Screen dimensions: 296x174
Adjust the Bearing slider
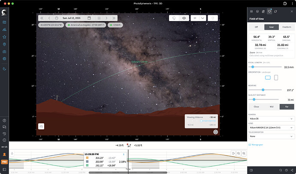(265, 90)
